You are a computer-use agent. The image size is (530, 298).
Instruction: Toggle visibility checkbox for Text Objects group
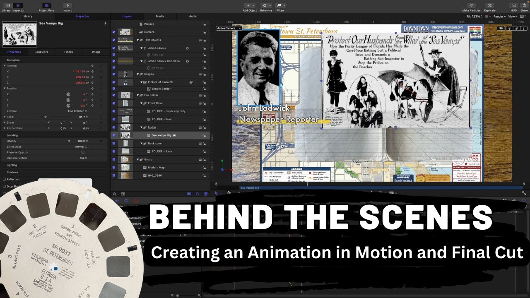[114, 40]
